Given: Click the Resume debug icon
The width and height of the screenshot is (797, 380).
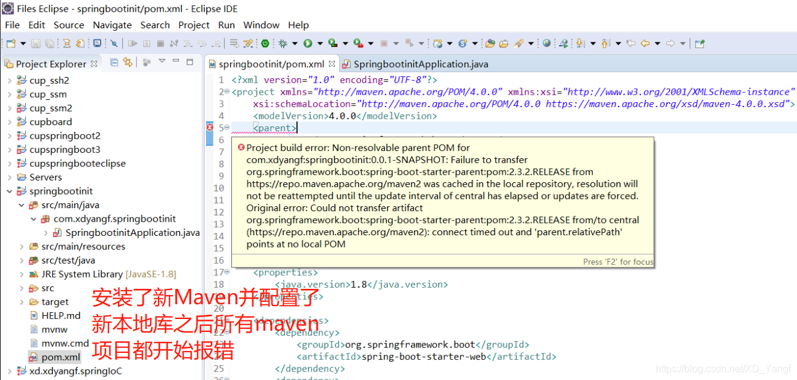Looking at the screenshot, I should coord(133,44).
